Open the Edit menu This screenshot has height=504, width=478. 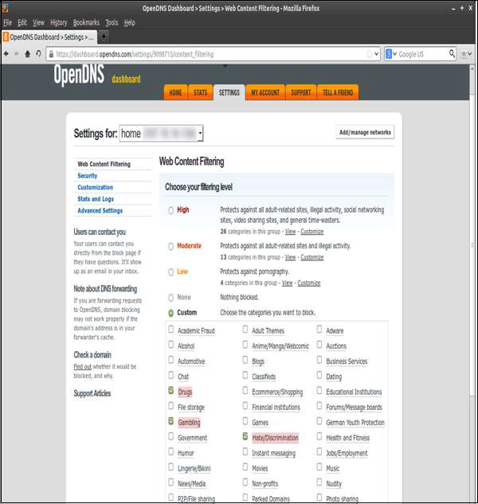click(x=22, y=22)
